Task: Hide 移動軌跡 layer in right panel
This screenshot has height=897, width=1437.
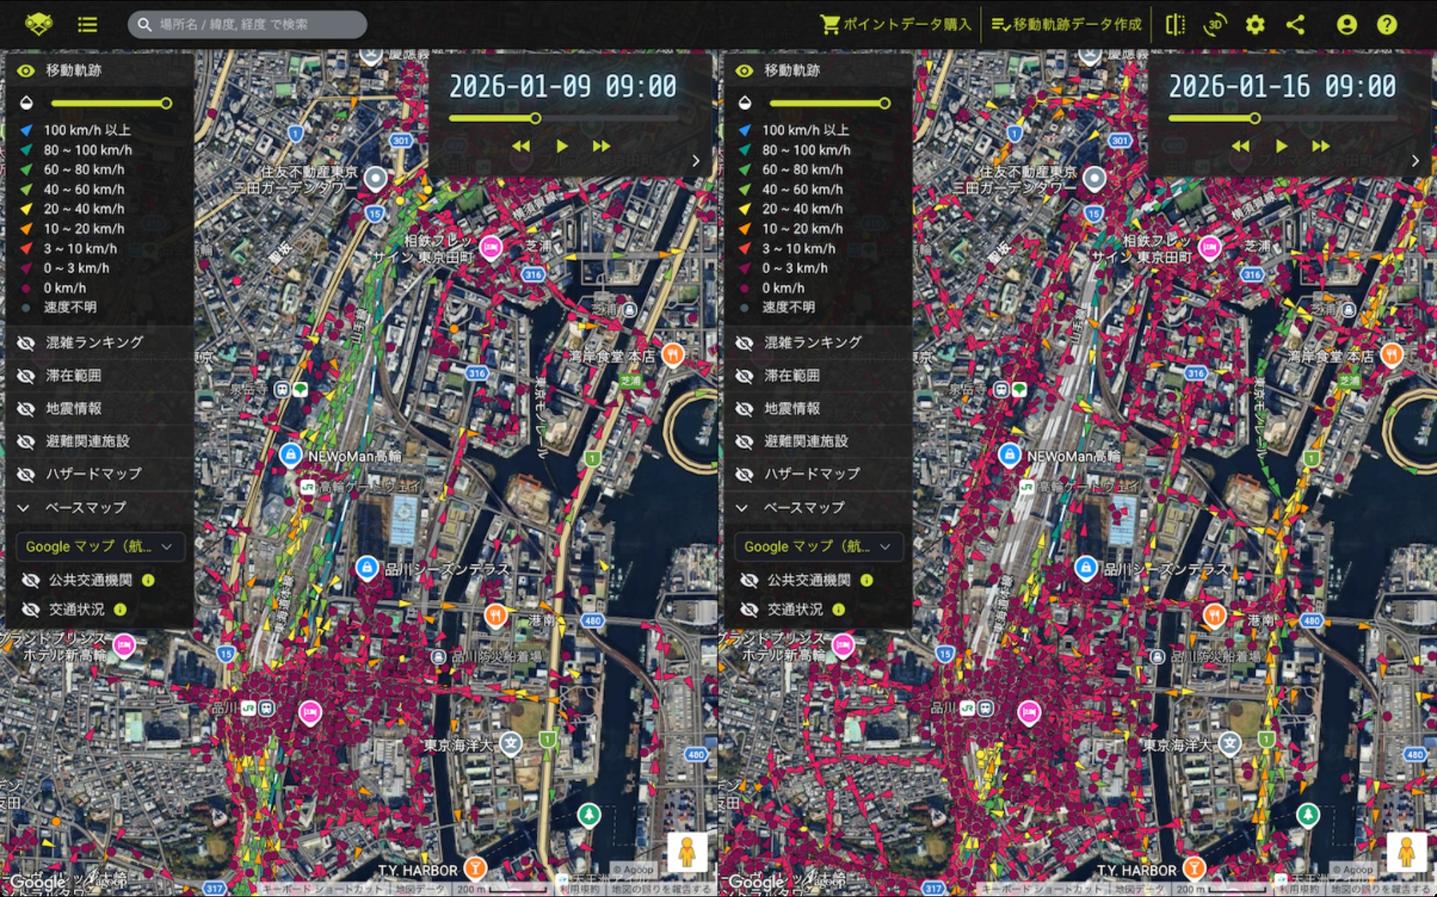Action: click(x=744, y=71)
